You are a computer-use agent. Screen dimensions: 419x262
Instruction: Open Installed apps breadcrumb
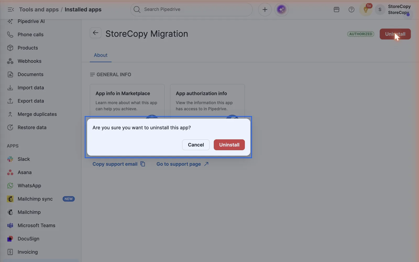[83, 9]
